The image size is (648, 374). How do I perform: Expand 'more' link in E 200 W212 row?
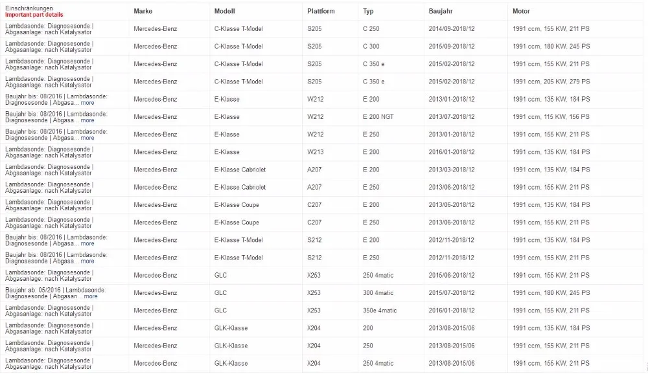point(87,103)
